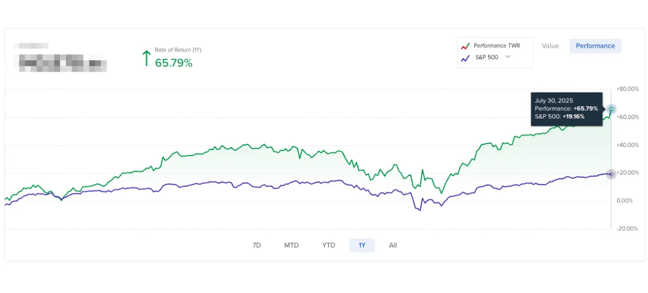
Task: Select the 1Y time range
Action: point(362,245)
